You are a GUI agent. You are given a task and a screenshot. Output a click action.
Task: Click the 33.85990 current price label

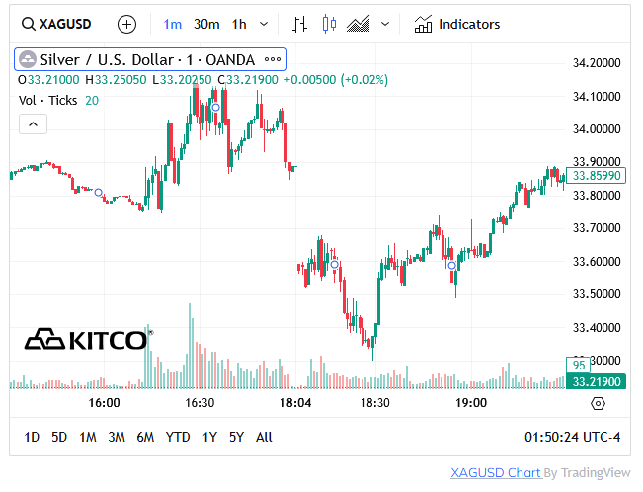(x=597, y=176)
